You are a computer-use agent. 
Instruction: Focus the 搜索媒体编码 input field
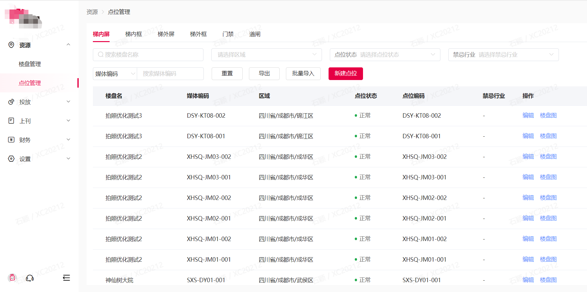pos(170,74)
